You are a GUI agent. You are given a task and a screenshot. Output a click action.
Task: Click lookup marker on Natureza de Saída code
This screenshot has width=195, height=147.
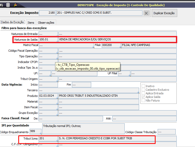coord(57,42)
